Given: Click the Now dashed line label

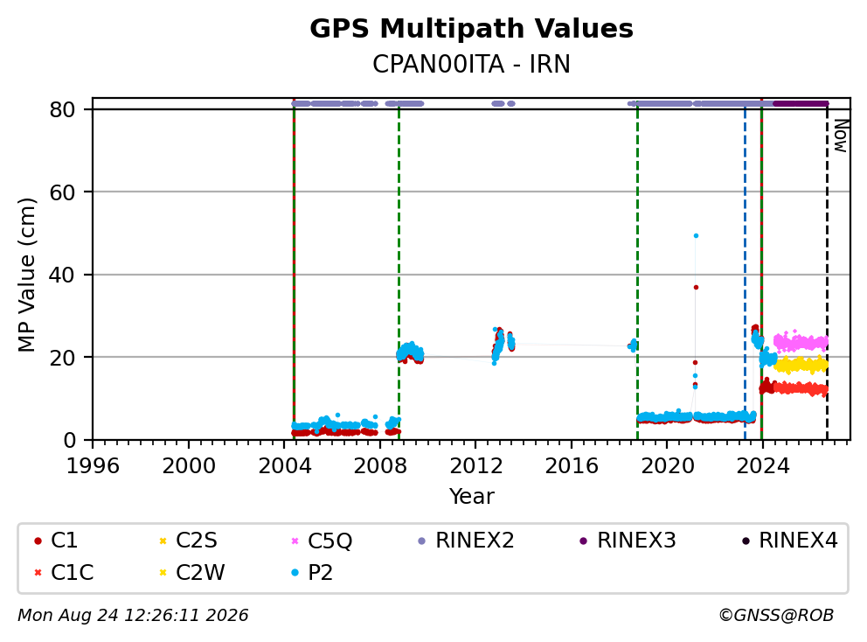Looking at the screenshot, I should 841,136.
